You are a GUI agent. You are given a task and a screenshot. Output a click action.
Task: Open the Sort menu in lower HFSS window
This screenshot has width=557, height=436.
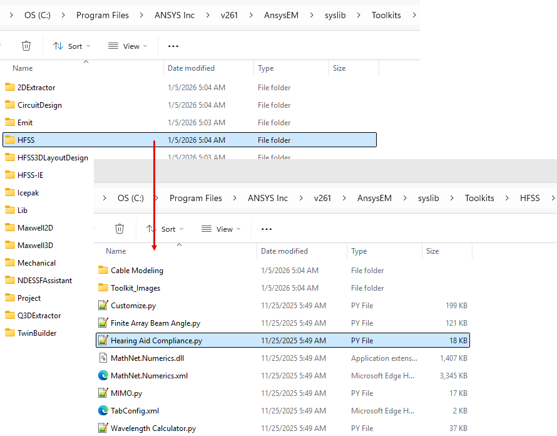point(165,229)
